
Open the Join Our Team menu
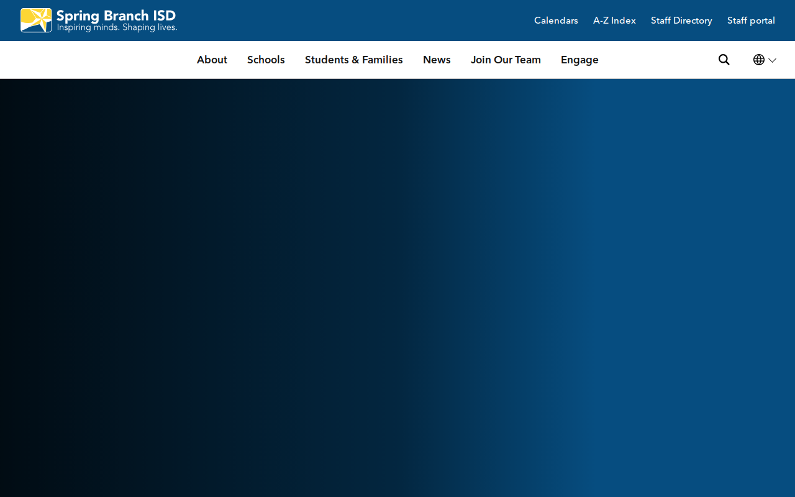tap(506, 60)
